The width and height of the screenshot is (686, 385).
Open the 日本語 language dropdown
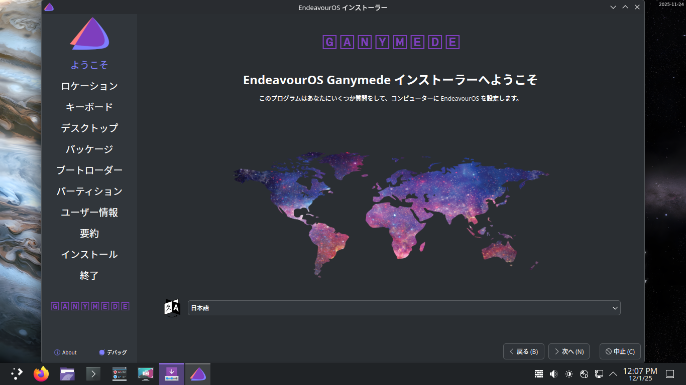click(x=404, y=308)
